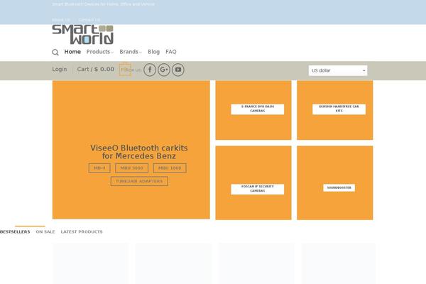Open the Blog page
This screenshot has height=284, width=426.
153,52
